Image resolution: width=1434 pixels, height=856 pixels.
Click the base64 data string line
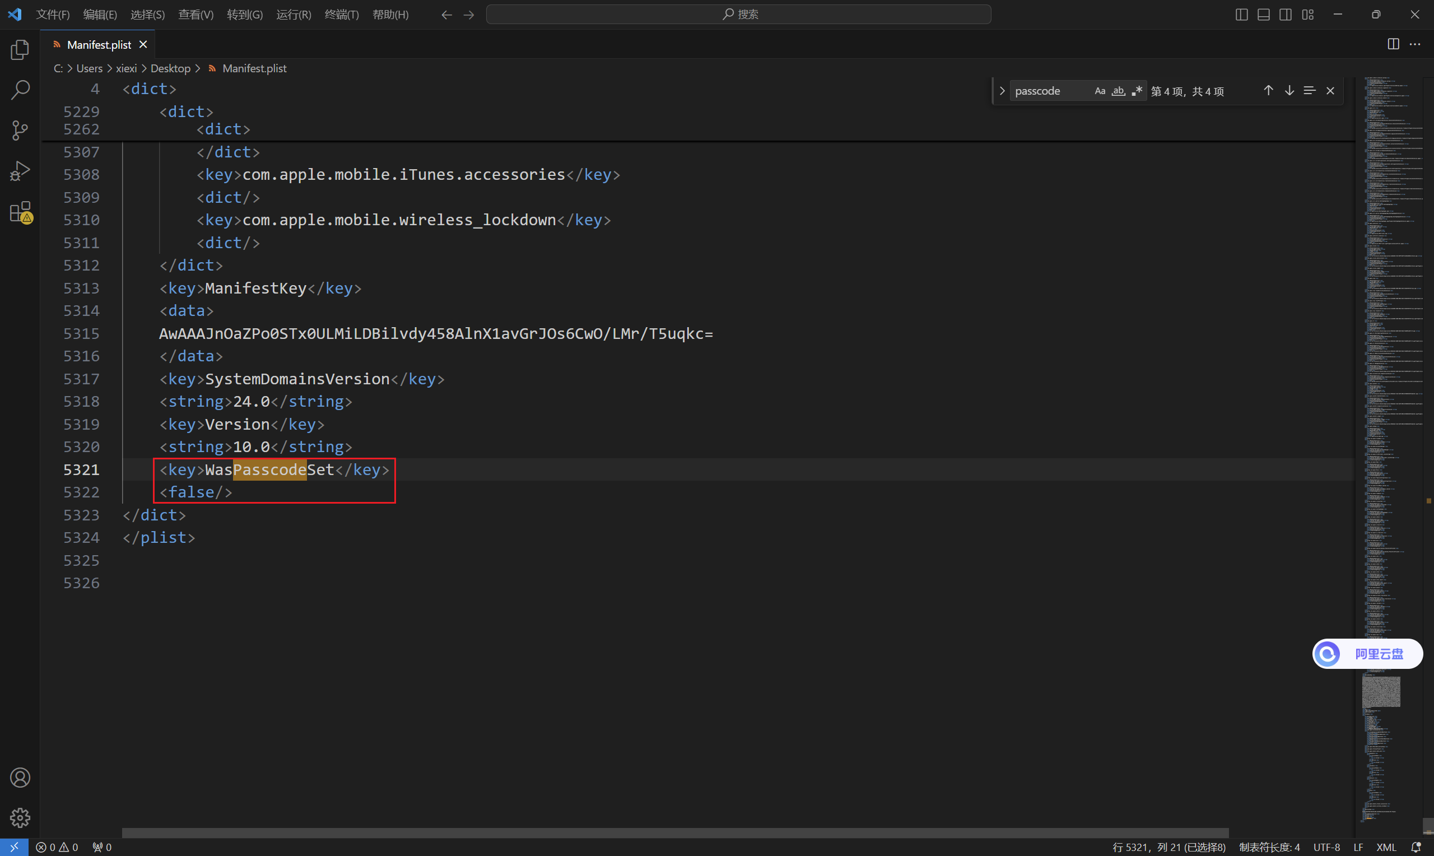point(436,333)
